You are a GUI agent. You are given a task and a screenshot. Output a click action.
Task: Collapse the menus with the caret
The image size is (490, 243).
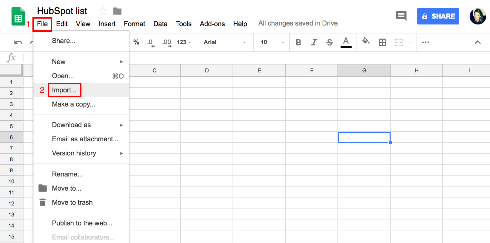[478, 42]
